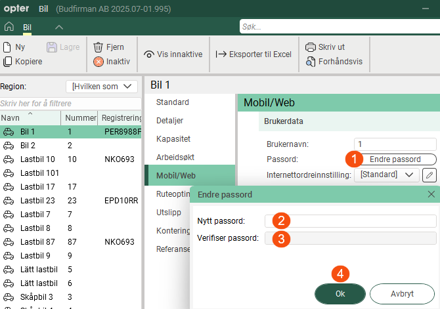
Task: Collapse the tab bar with the chevron arrow
Action: tap(59, 27)
